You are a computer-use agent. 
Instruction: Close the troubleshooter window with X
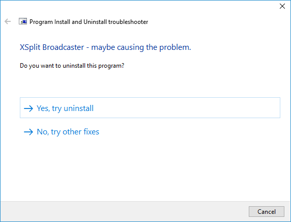pyautogui.click(x=282, y=6)
